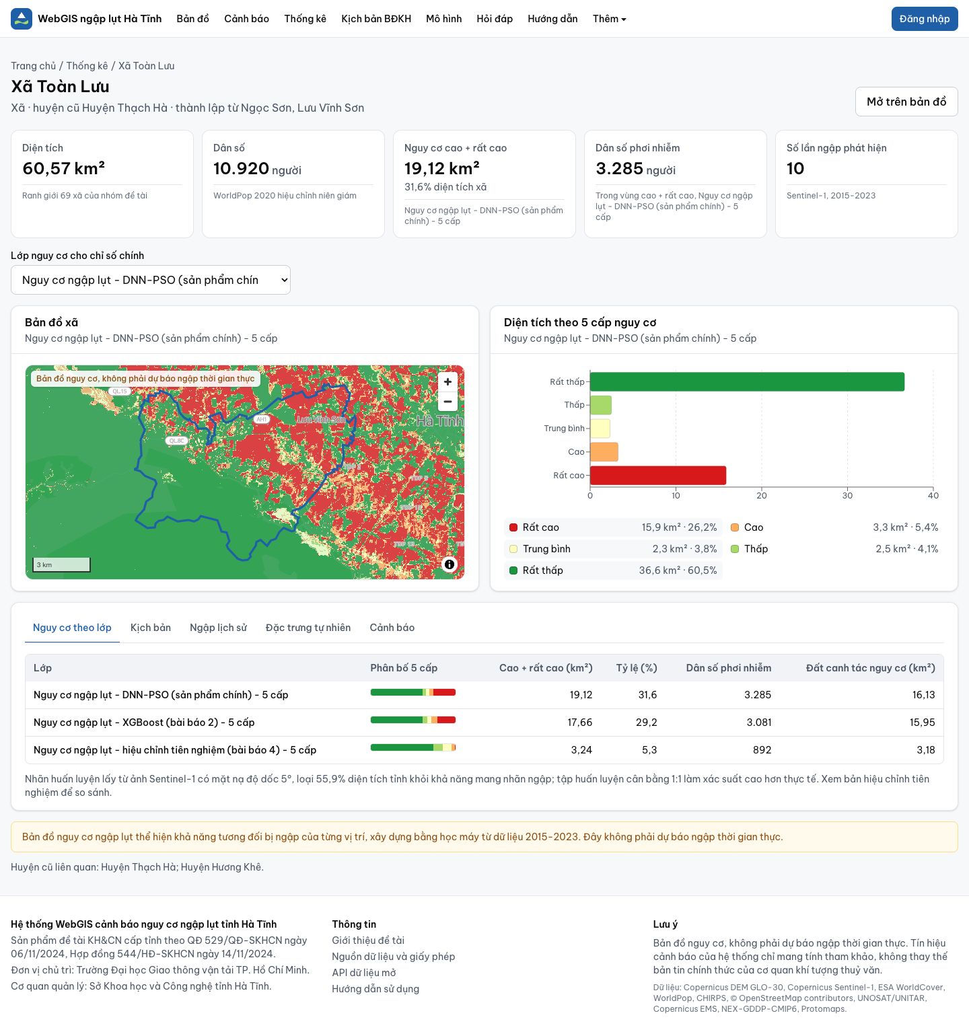Click the Thấp legend color swatch

(x=735, y=549)
